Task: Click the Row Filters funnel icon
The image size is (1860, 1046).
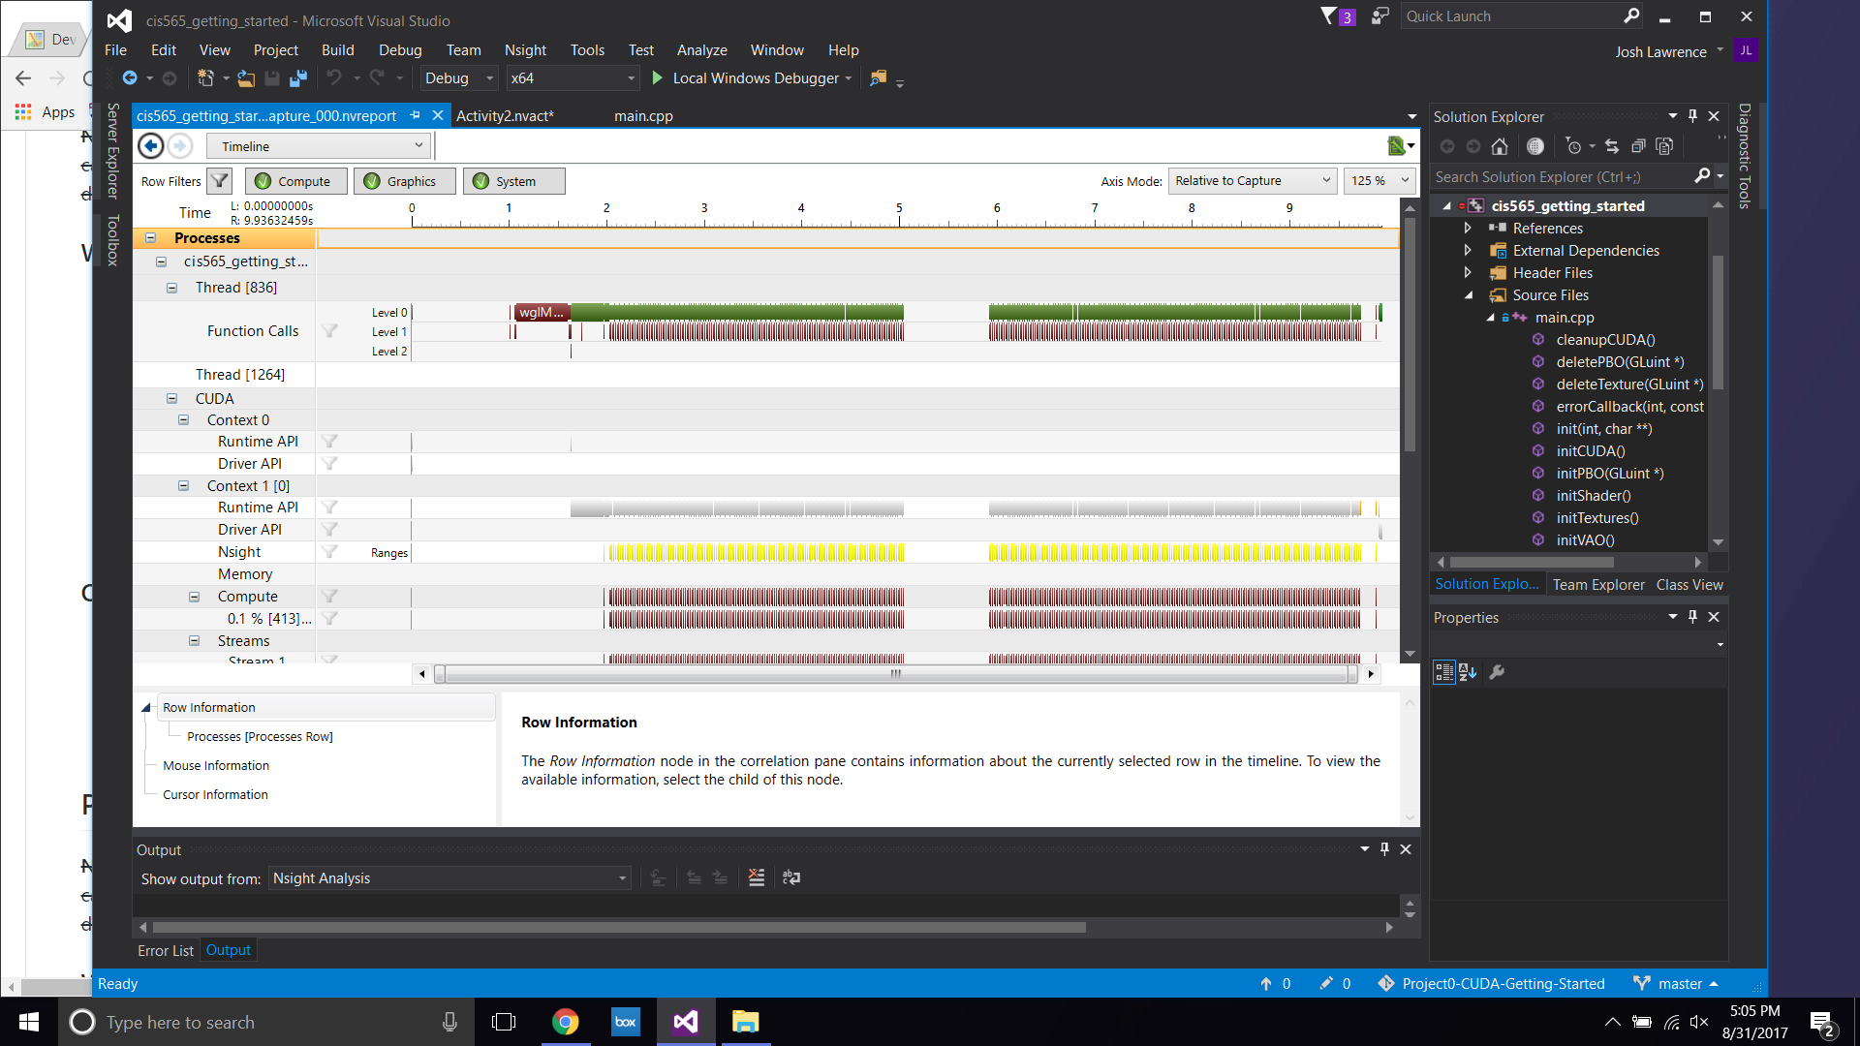Action: coord(220,181)
